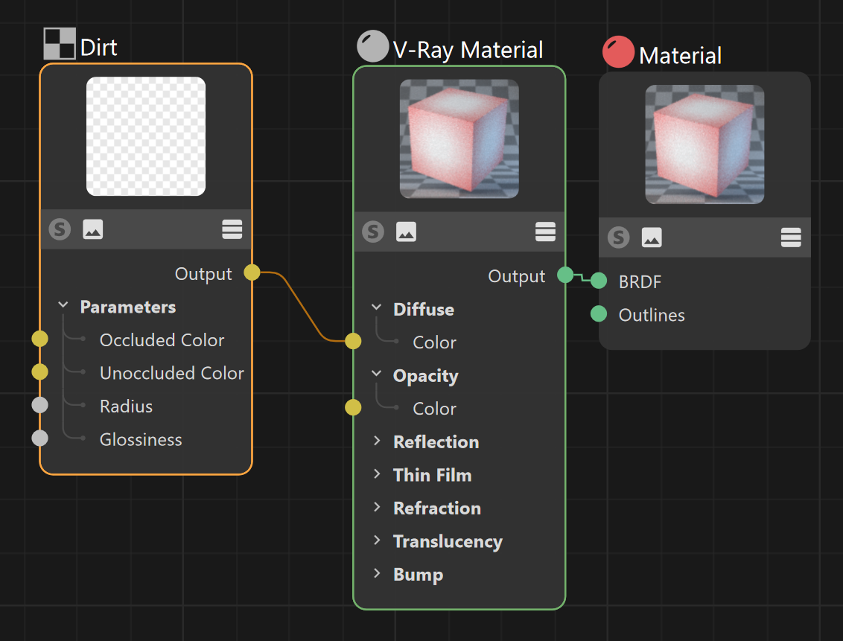Click preview image icon on red Material node
Viewport: 843px width, 641px height.
[x=652, y=237]
